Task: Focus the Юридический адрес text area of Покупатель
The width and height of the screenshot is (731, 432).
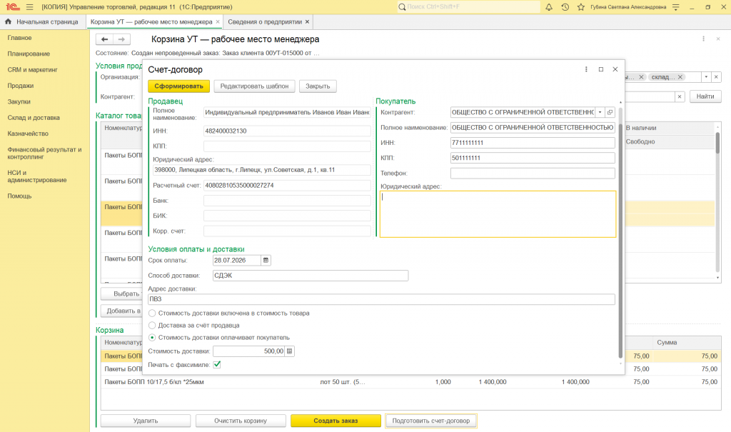Action: click(498, 214)
